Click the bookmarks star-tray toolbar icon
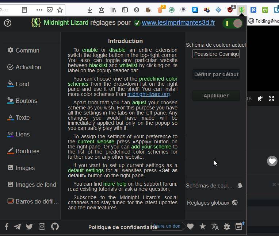Screen dimensions: 279x236 pyautogui.click(x=102, y=10)
